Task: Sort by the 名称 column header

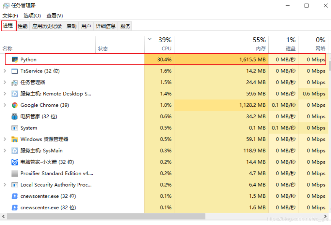Action: pyautogui.click(x=48, y=45)
